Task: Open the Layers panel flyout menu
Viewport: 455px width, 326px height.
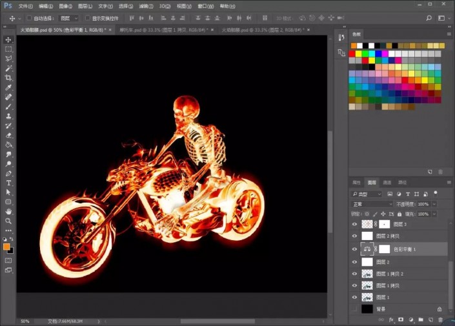Action: [449, 182]
